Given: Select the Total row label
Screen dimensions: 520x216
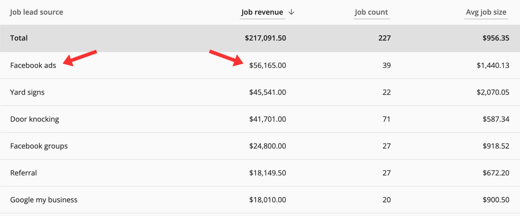Looking at the screenshot, I should pyautogui.click(x=19, y=38).
